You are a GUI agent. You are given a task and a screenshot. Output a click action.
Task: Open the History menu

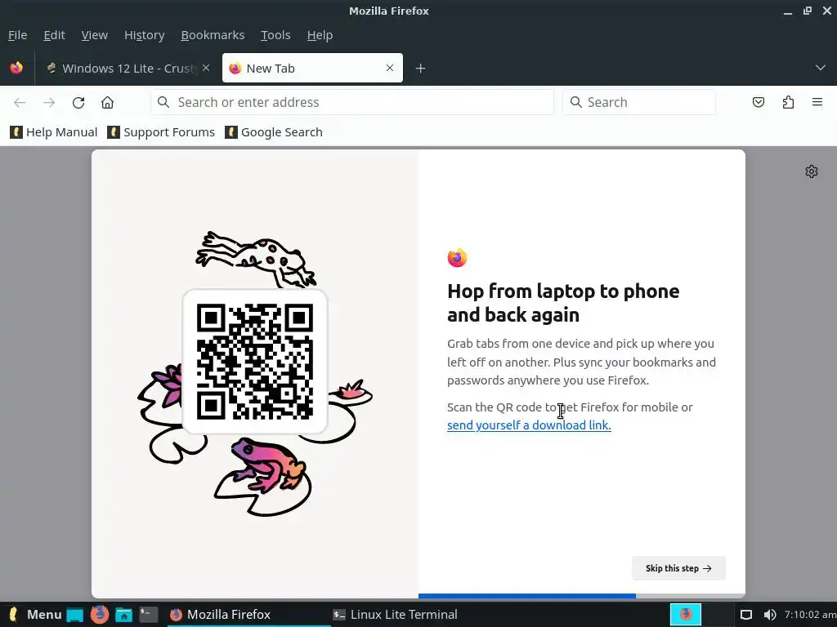144,35
